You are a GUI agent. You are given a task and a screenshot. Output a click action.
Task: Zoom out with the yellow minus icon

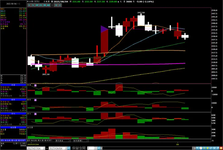(x=204, y=148)
